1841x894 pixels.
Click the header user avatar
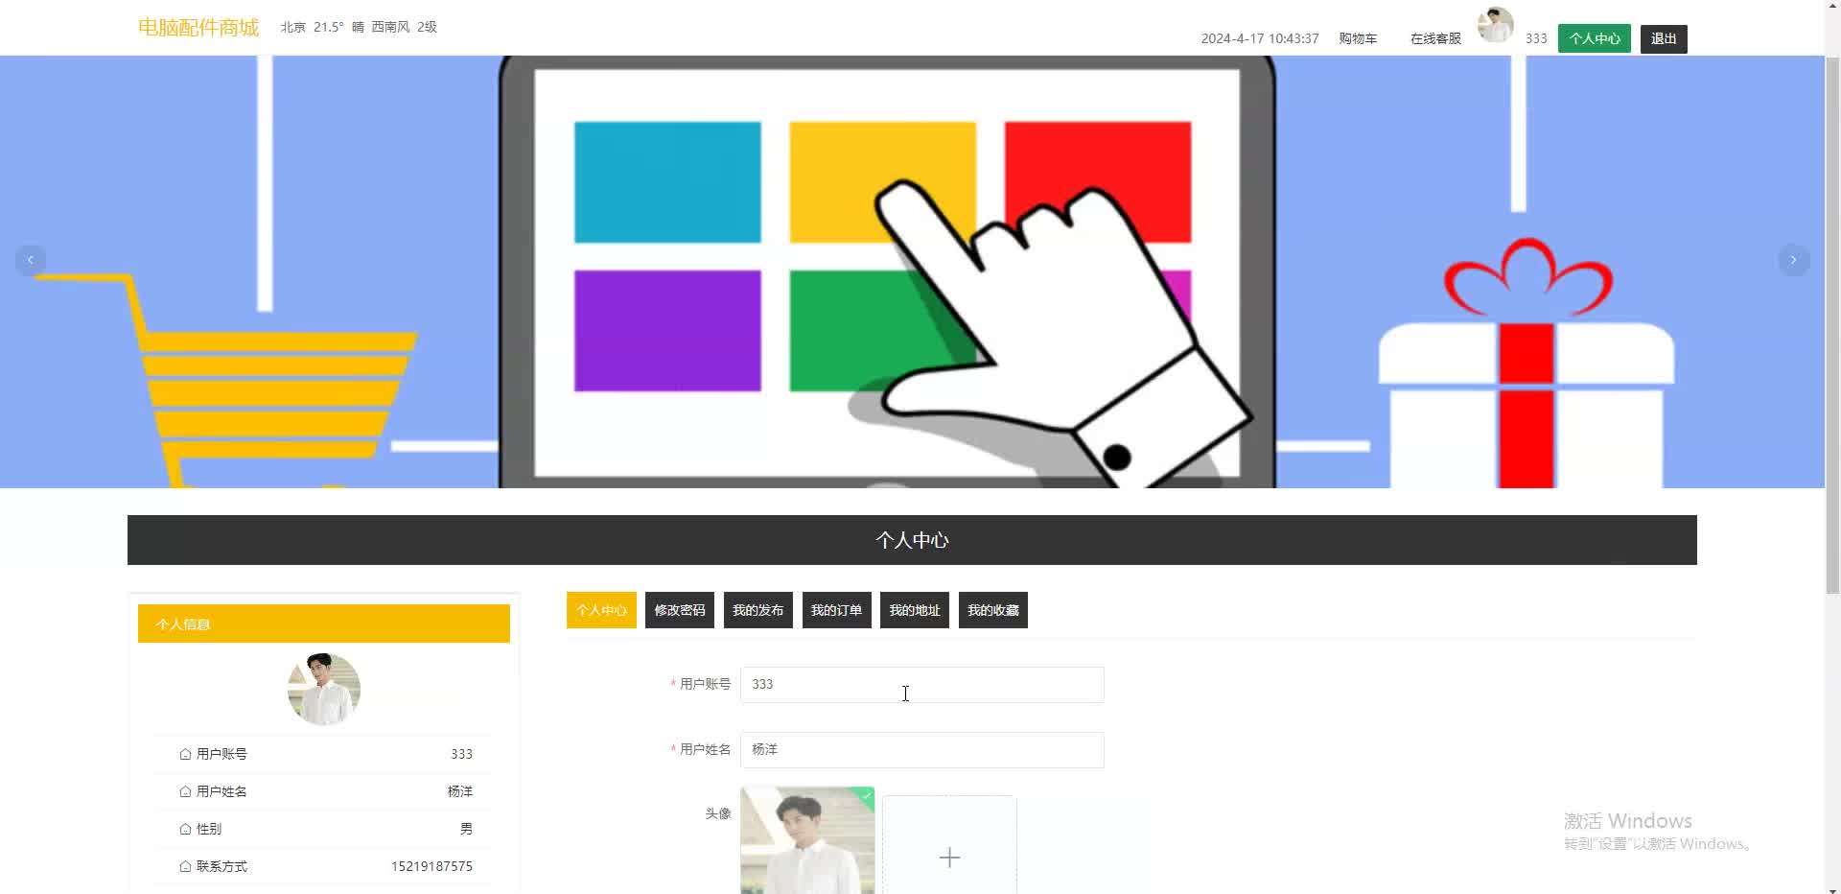pyautogui.click(x=1495, y=25)
